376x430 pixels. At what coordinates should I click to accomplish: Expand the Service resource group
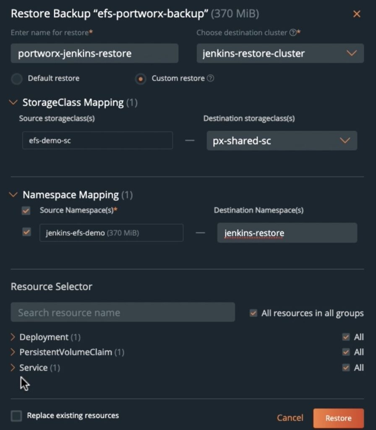tap(13, 368)
